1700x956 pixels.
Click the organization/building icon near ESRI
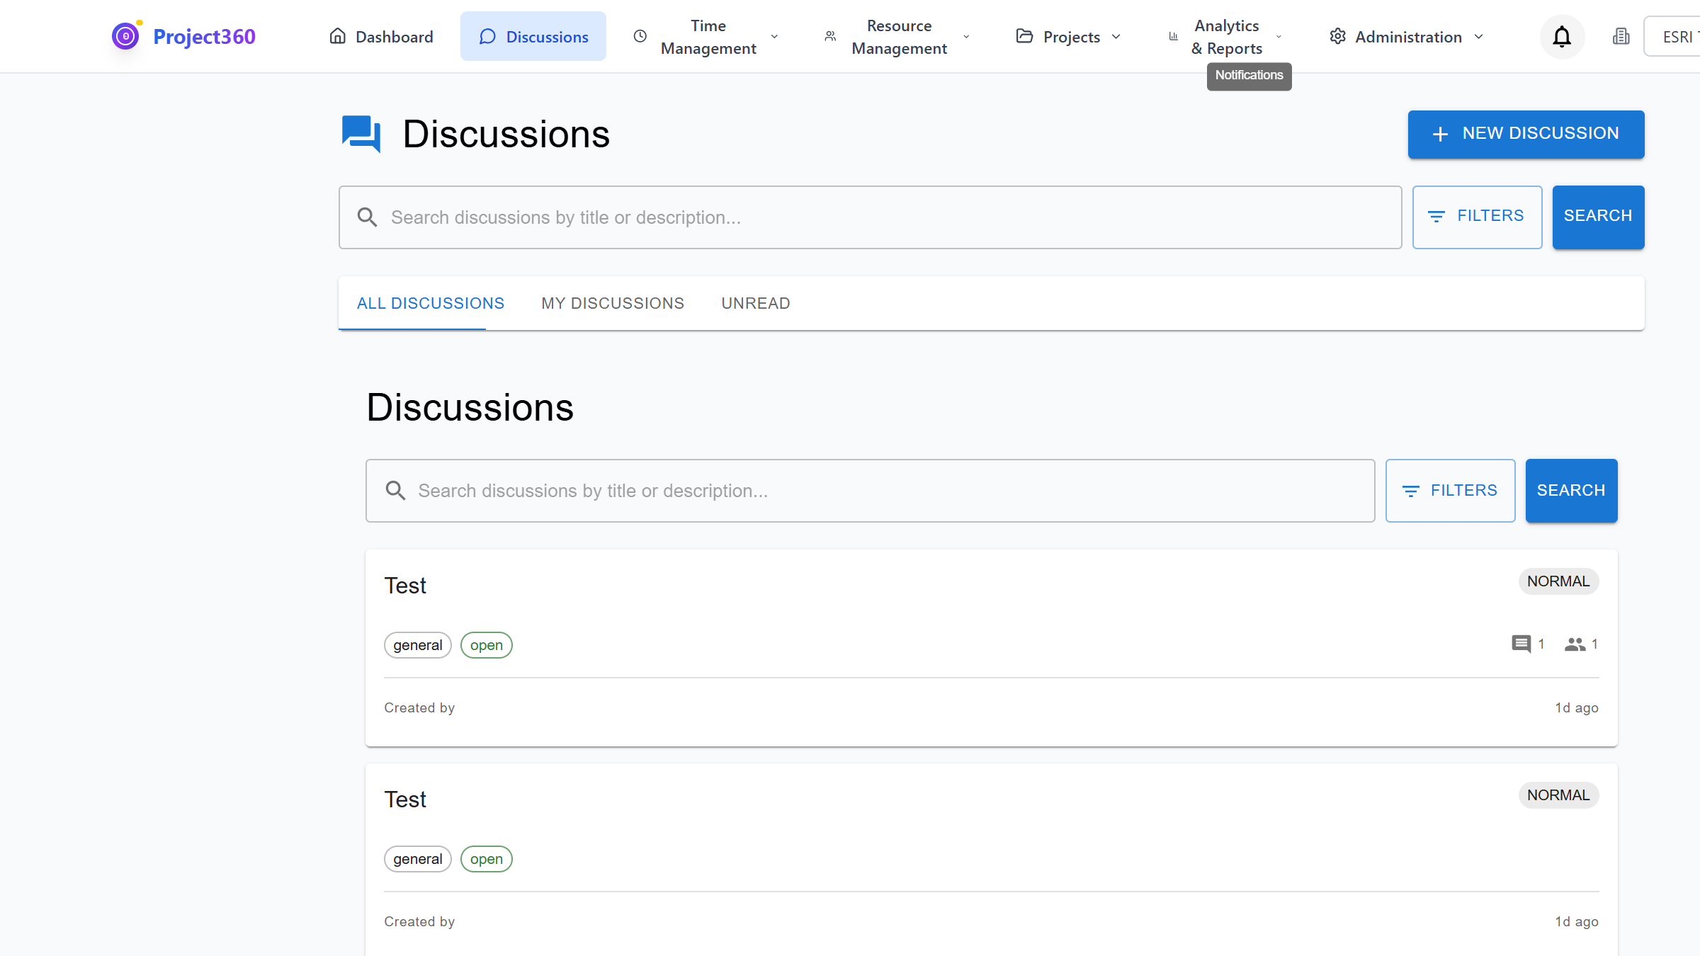[x=1621, y=36]
